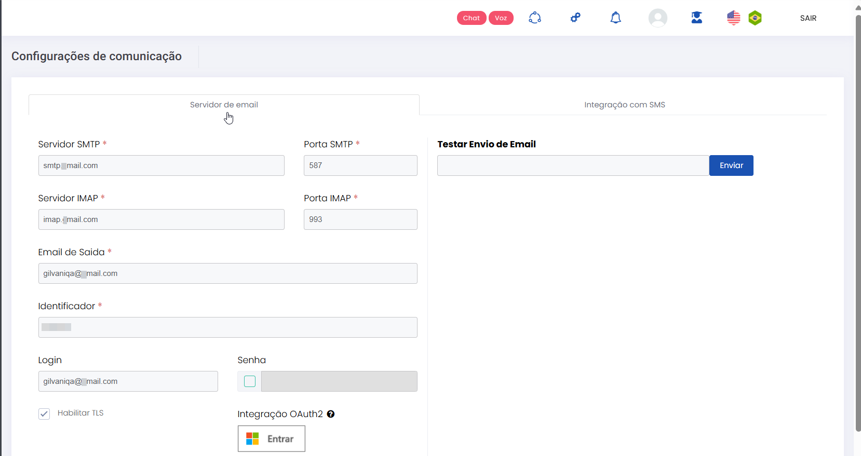Select the Servidor de email tab
Image resolution: width=861 pixels, height=456 pixels.
(224, 105)
